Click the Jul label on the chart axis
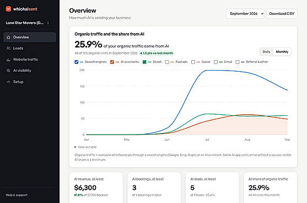Image resolution: width=307 pixels, height=203 pixels. click(207, 140)
